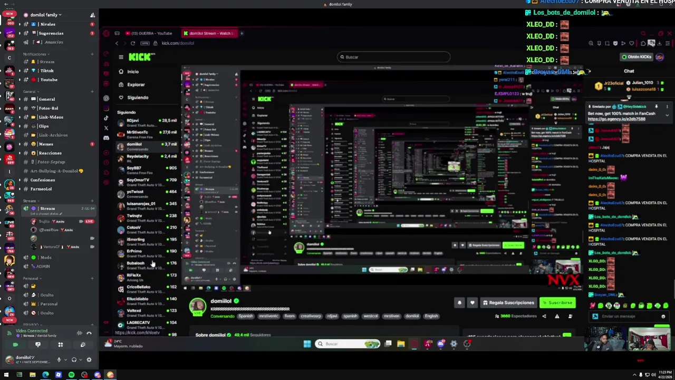Open Roblox from the bottom taskbar
Image resolution: width=675 pixels, height=380 pixels.
click(59, 375)
